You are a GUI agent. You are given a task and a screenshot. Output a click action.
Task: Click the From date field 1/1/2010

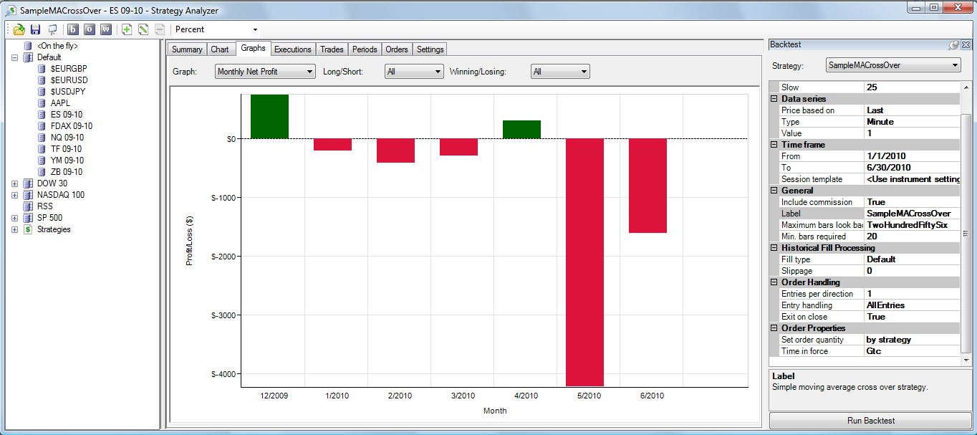pyautogui.click(x=911, y=156)
